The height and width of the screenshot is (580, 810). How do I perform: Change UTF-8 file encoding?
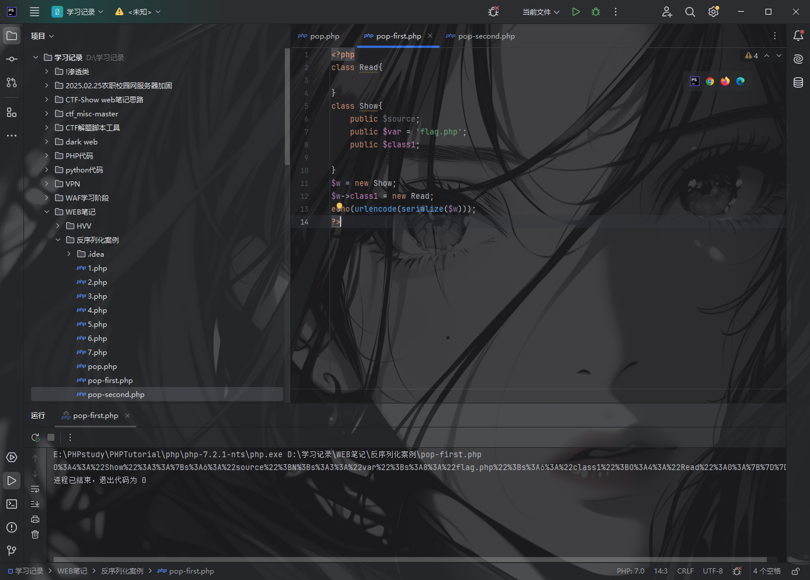pos(713,571)
